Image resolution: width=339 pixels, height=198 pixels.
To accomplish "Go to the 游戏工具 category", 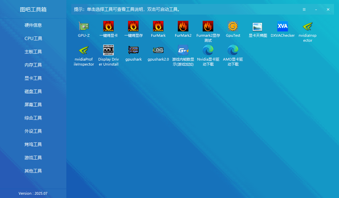I will pos(33,158).
